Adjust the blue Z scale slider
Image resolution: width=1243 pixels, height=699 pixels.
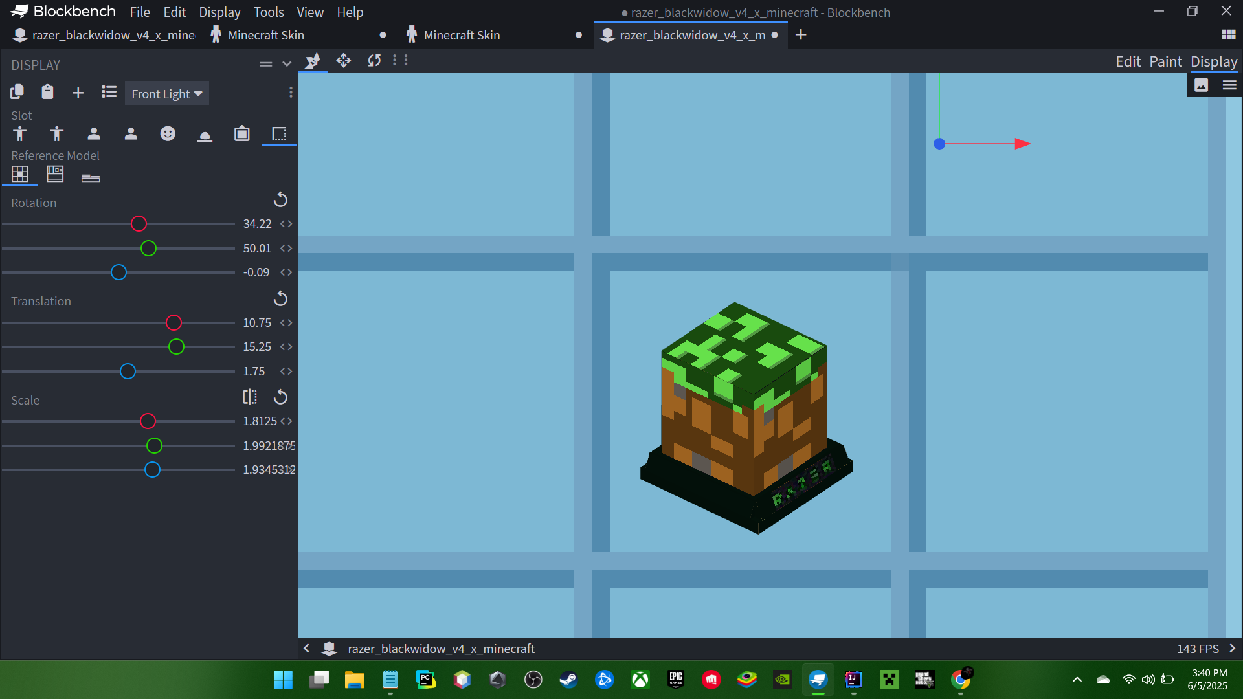152,470
